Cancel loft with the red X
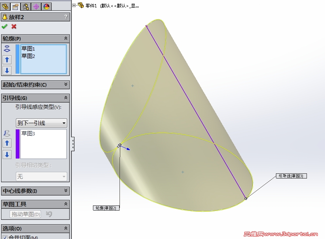This screenshot has width=325, height=239. click(14, 27)
